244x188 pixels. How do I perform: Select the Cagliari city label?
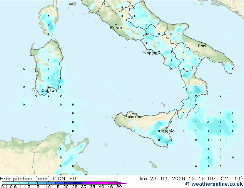[49, 91]
